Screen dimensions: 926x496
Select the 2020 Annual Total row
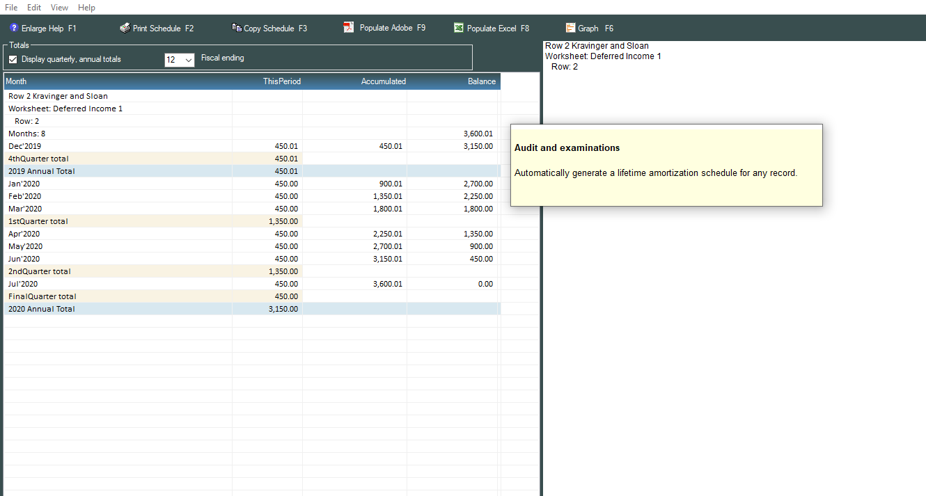[x=251, y=309]
